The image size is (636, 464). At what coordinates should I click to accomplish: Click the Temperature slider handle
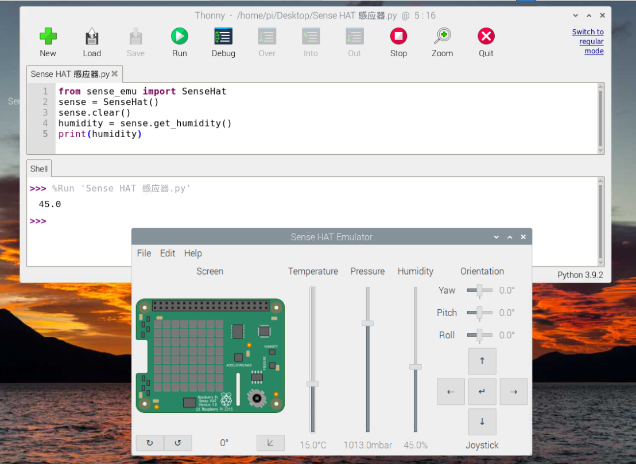click(x=312, y=383)
